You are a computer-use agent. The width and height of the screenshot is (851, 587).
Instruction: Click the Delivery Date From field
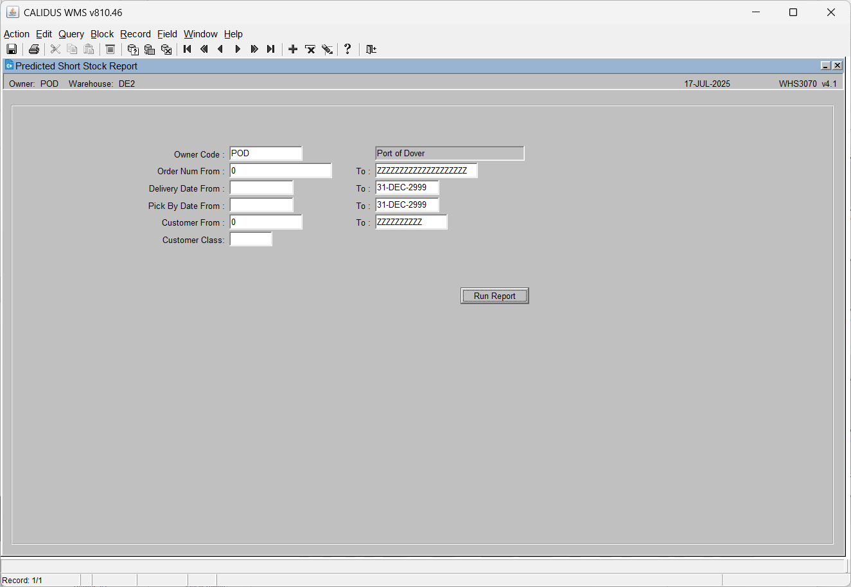click(261, 188)
